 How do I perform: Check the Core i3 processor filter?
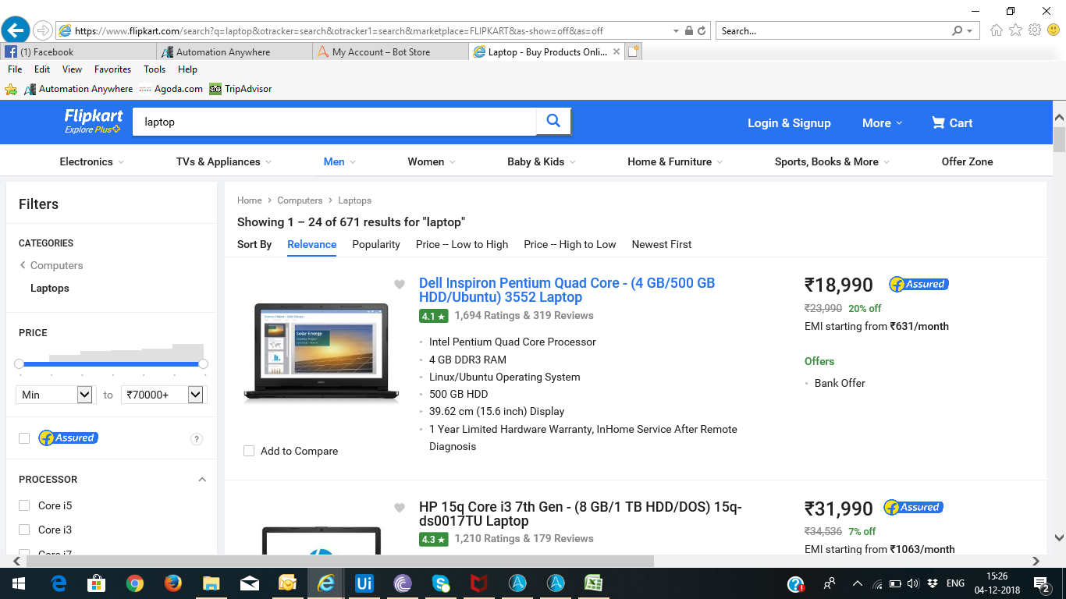click(24, 530)
